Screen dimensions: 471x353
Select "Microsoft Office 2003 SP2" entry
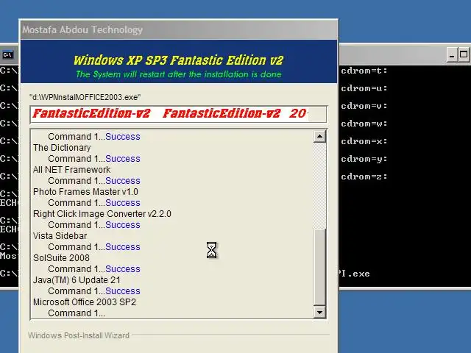coord(85,302)
